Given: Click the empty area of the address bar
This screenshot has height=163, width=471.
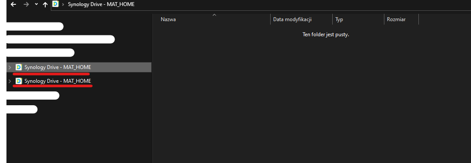Looking at the screenshot, I should point(300,4).
